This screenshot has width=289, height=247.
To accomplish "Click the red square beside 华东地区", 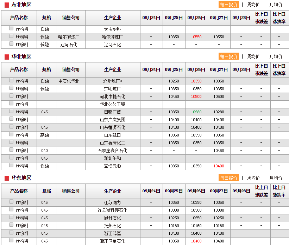I will pos(7,179).
